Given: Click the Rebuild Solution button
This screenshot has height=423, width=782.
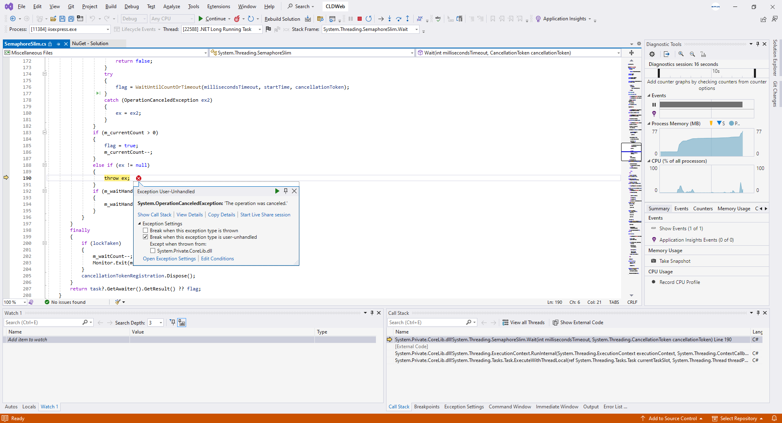Looking at the screenshot, I should (282, 19).
